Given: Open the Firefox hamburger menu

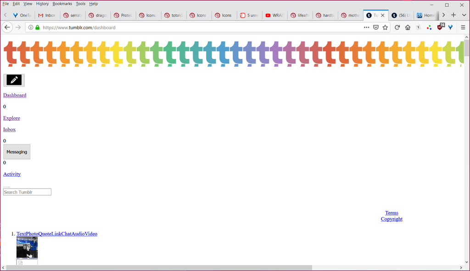Looking at the screenshot, I should click(x=463, y=27).
